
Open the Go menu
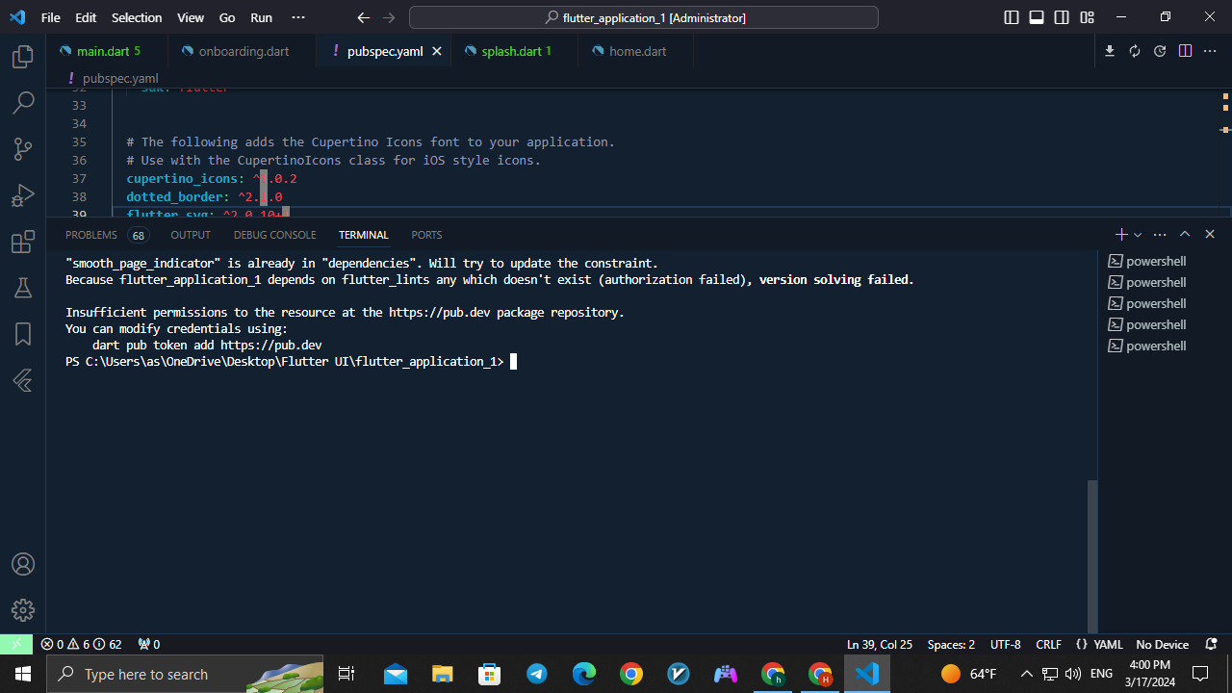tap(227, 17)
